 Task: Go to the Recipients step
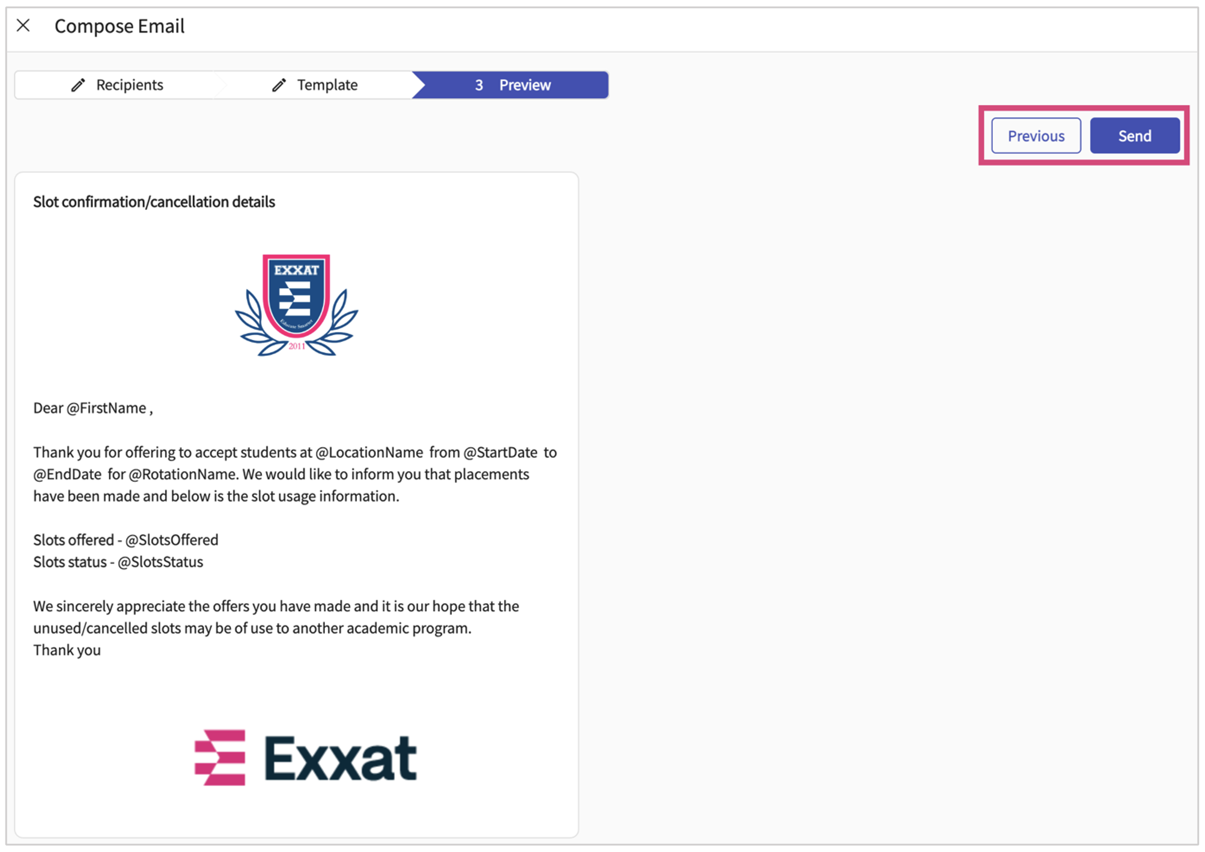(117, 85)
